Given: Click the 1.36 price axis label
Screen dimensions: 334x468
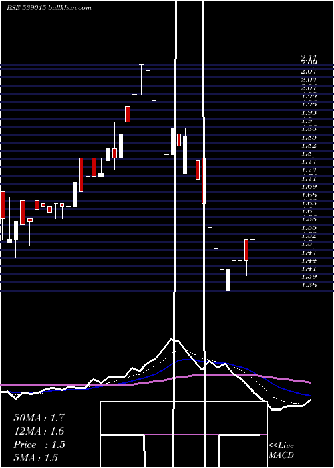Looking at the screenshot, I should click(x=309, y=285).
